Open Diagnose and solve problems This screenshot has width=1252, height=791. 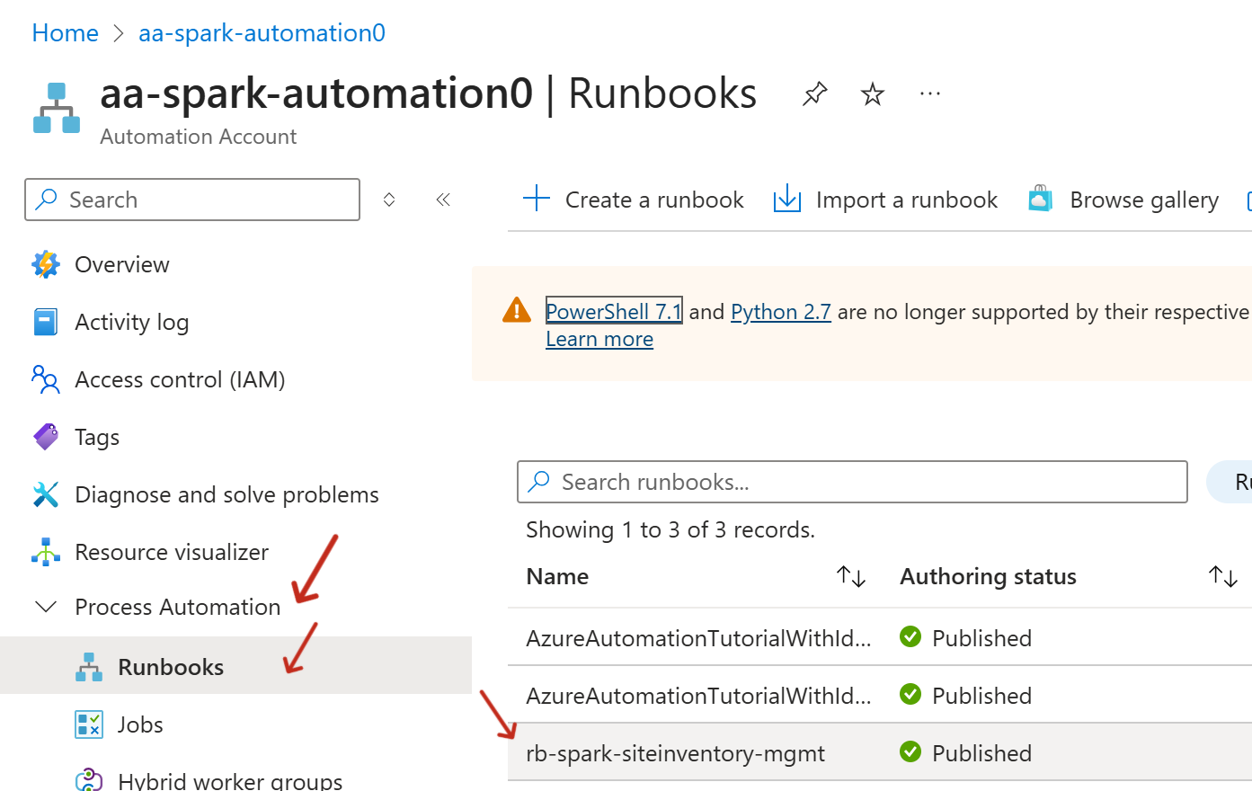tap(226, 494)
